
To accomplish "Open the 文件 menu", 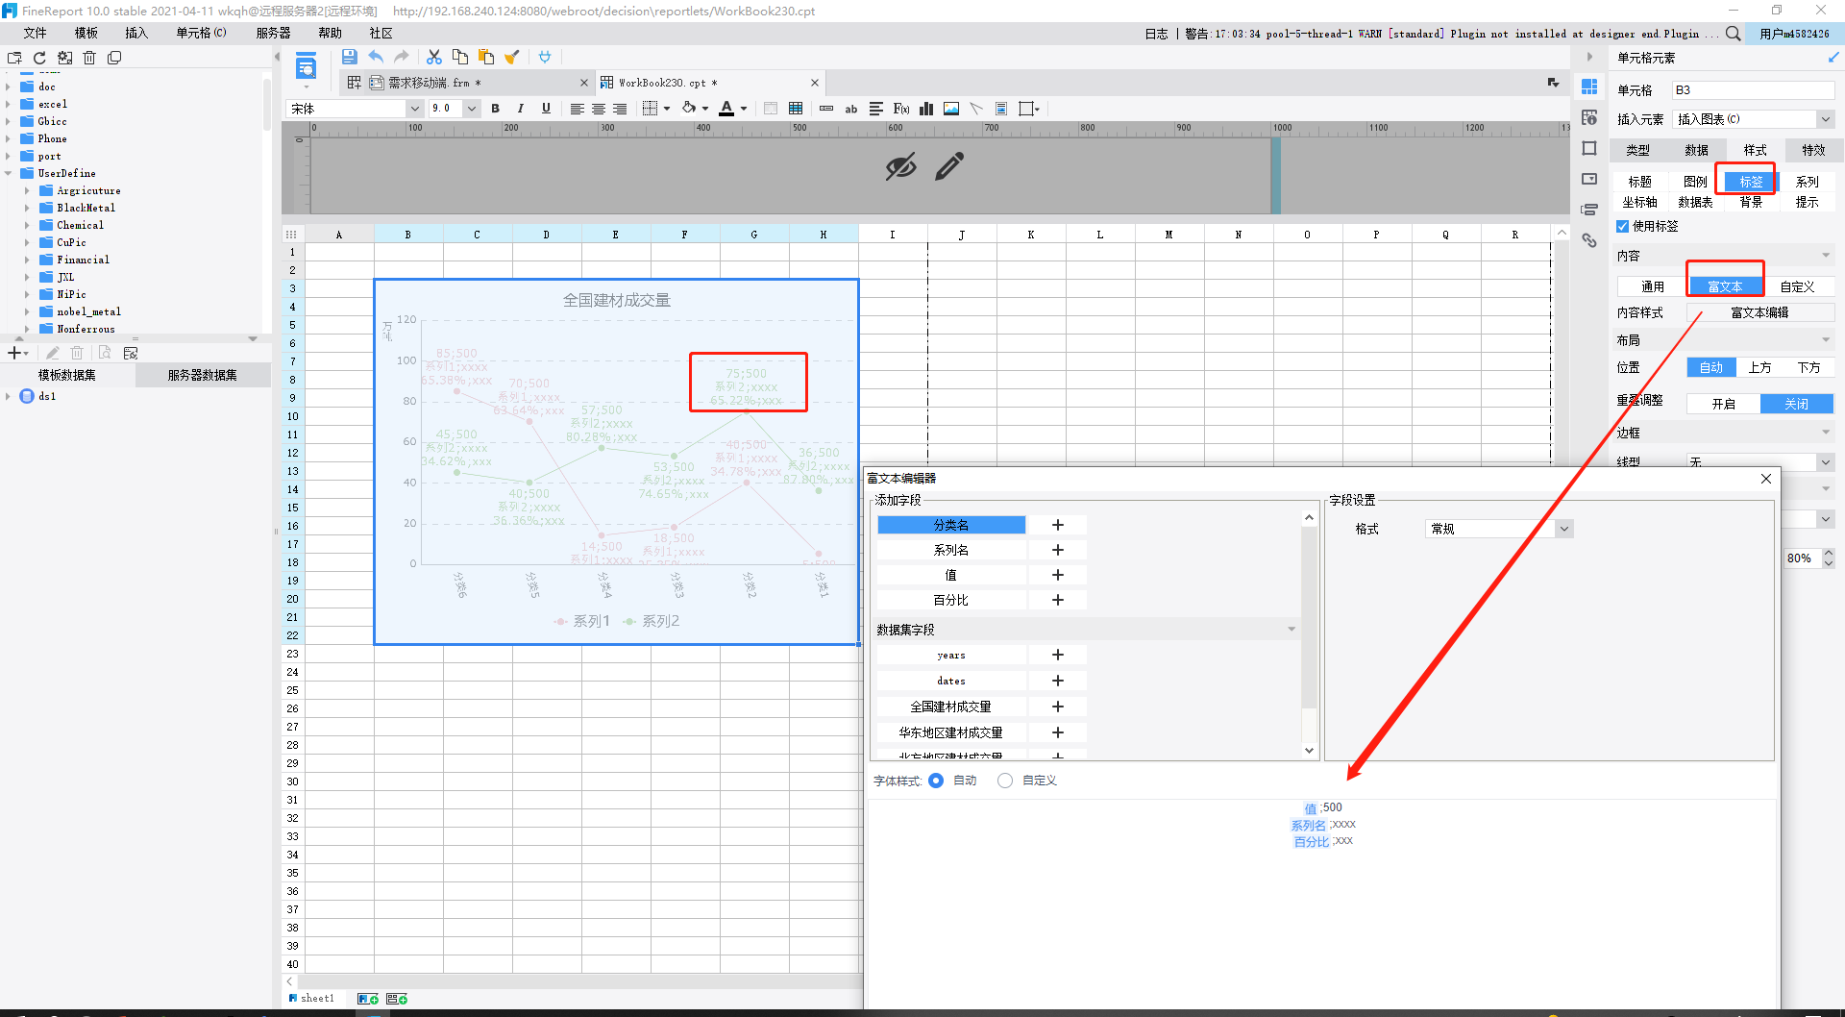I will (35, 33).
